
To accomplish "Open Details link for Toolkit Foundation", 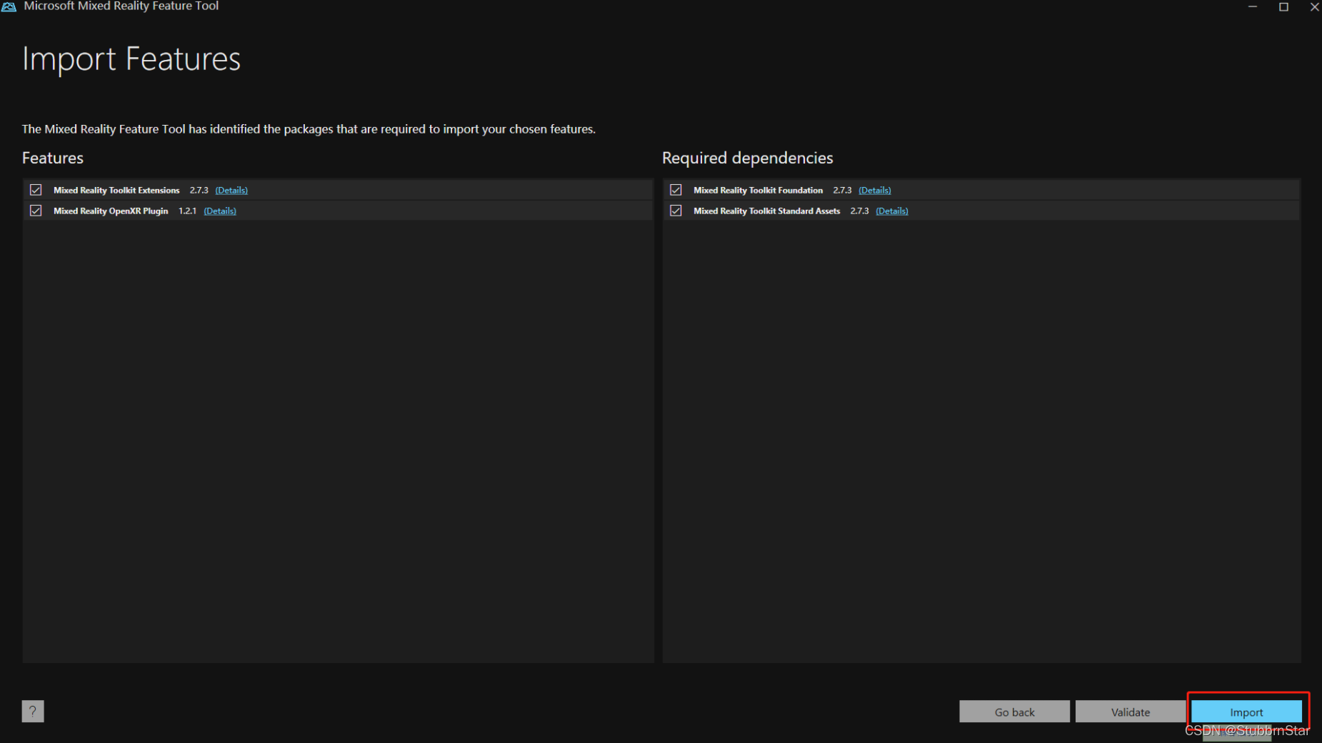I will pos(875,190).
